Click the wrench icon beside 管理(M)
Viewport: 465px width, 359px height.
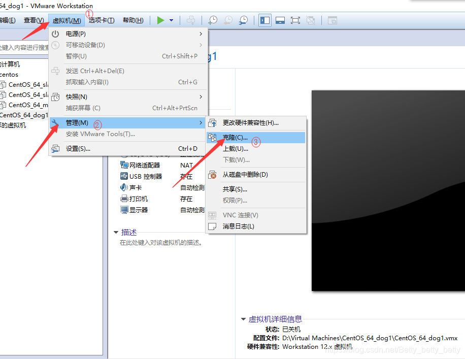coord(55,122)
